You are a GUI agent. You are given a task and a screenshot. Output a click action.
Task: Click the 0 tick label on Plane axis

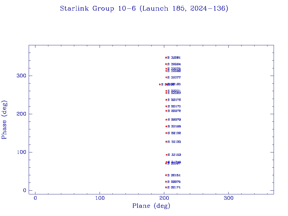pyautogui.click(x=35, y=198)
